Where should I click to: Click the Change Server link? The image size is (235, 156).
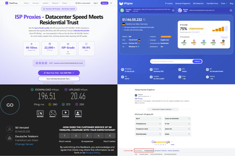[24, 144]
